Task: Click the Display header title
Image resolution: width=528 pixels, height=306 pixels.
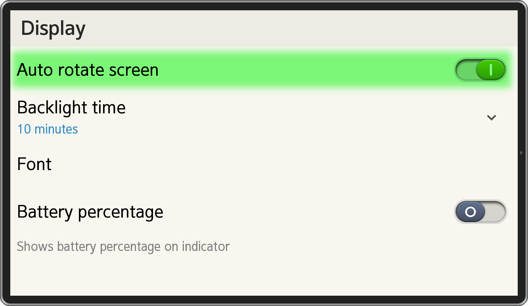Action: [x=53, y=29]
